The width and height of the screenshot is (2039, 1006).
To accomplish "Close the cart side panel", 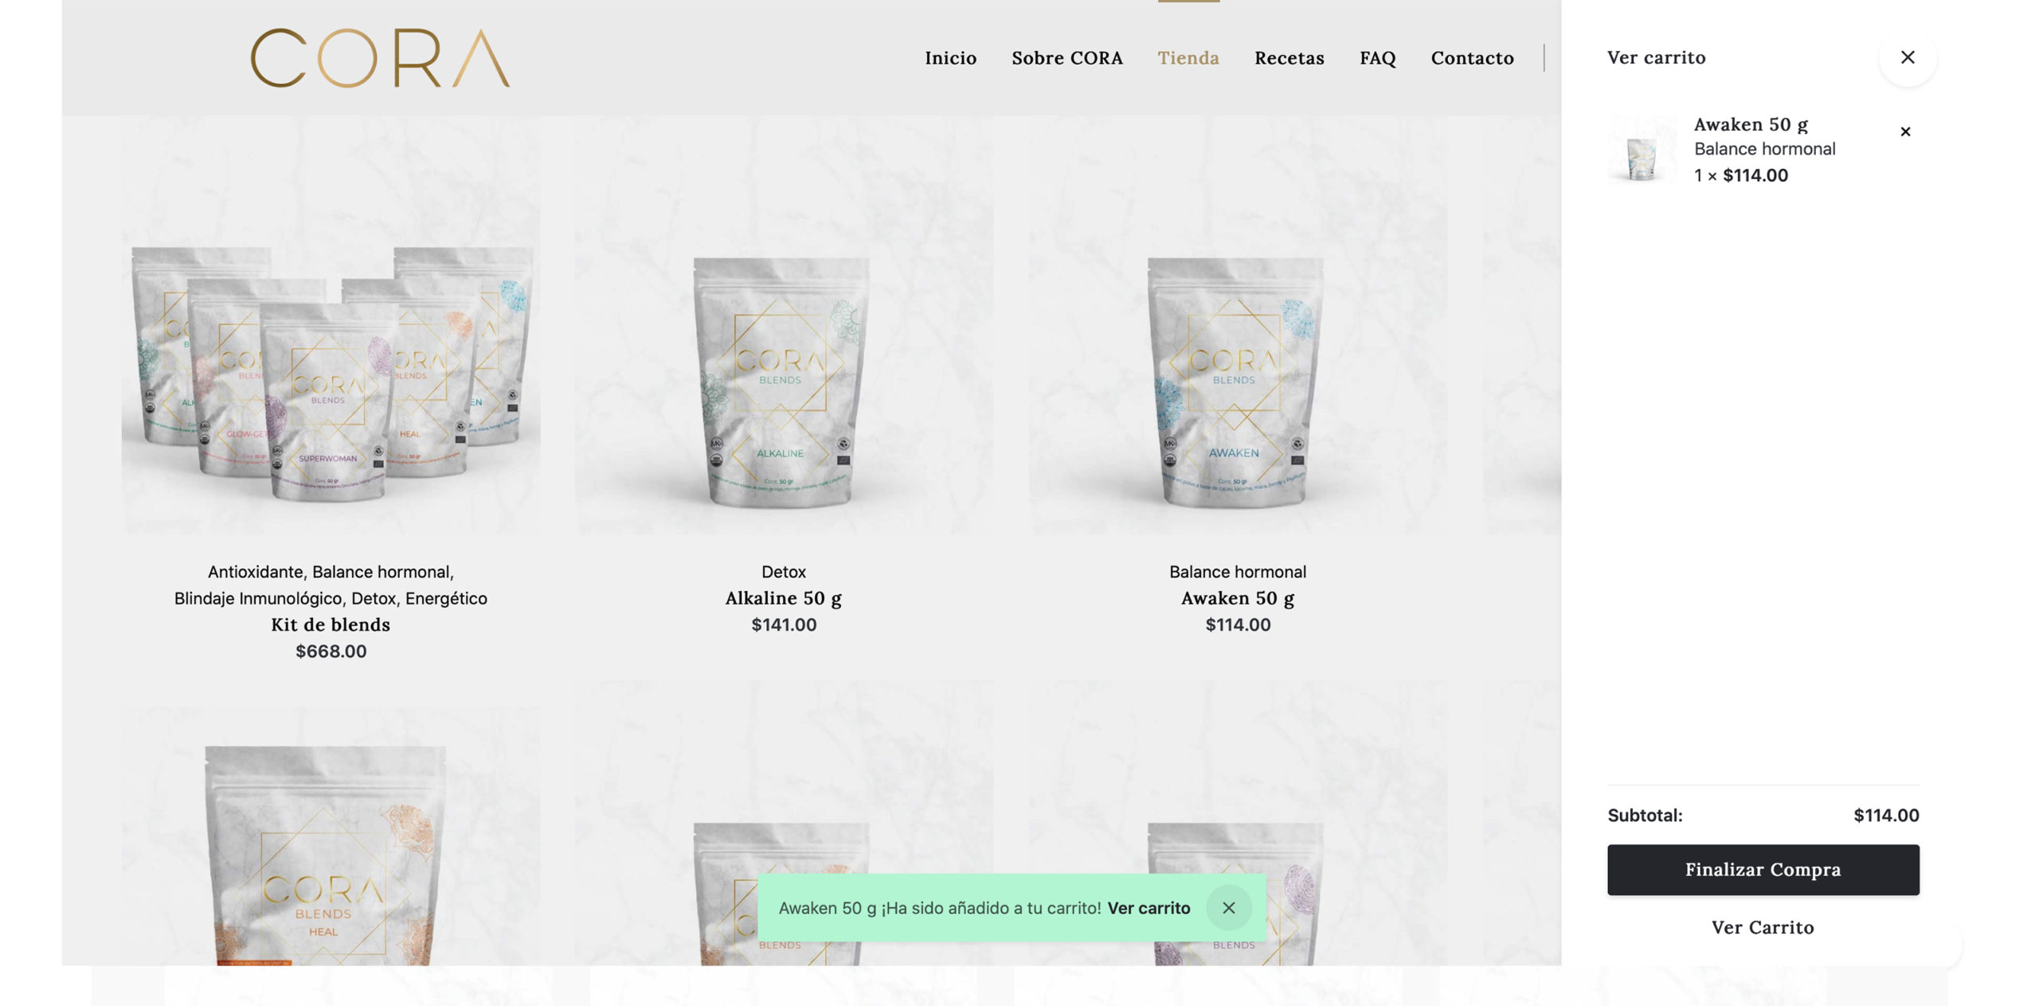I will pyautogui.click(x=1907, y=57).
